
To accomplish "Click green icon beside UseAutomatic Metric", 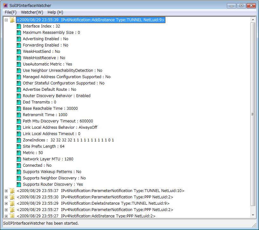I will [19, 64].
